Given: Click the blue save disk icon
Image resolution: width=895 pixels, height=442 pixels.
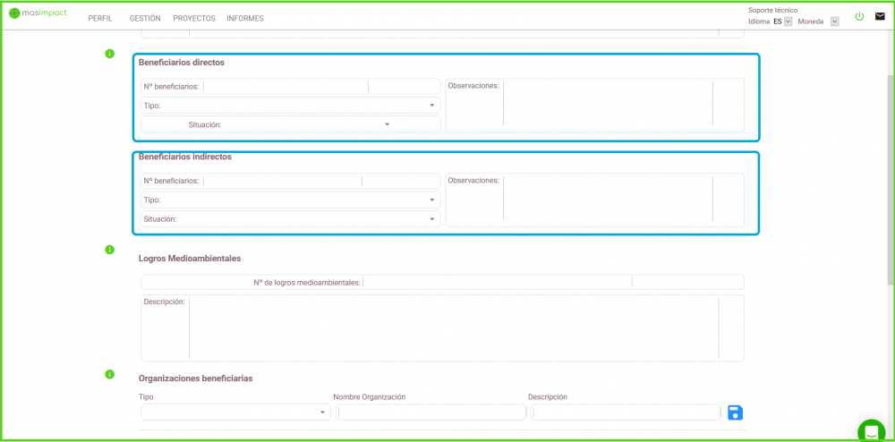Looking at the screenshot, I should [735, 412].
